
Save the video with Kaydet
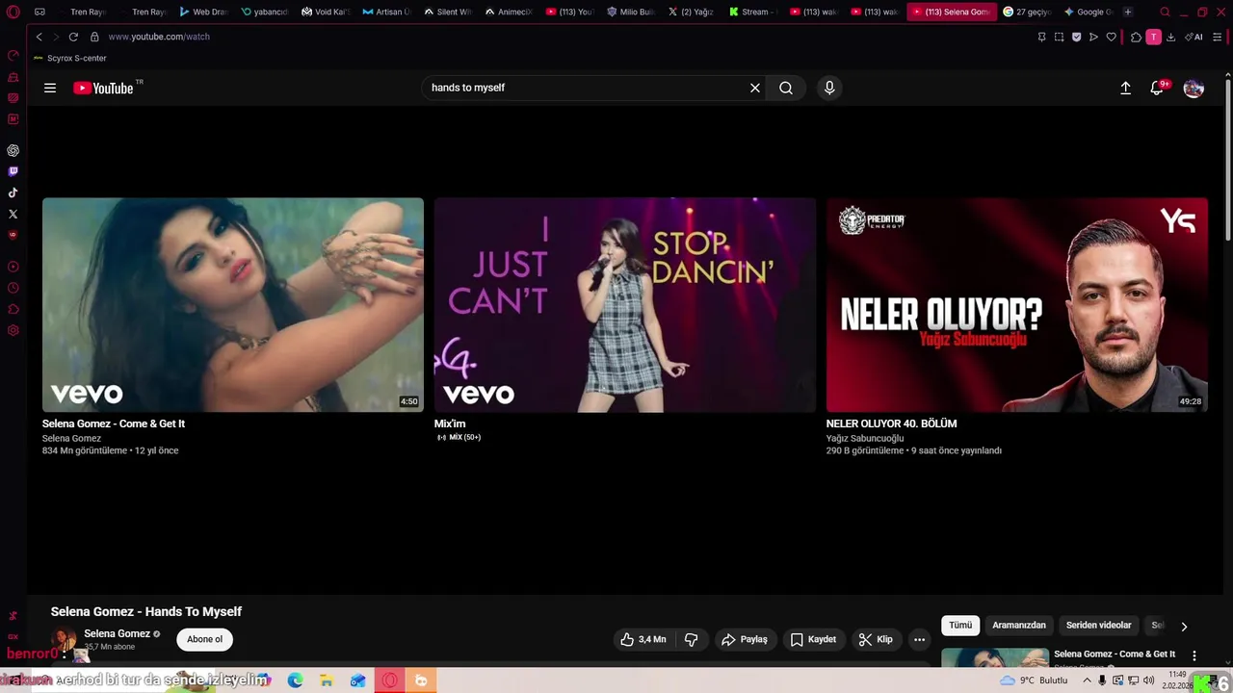click(813, 639)
